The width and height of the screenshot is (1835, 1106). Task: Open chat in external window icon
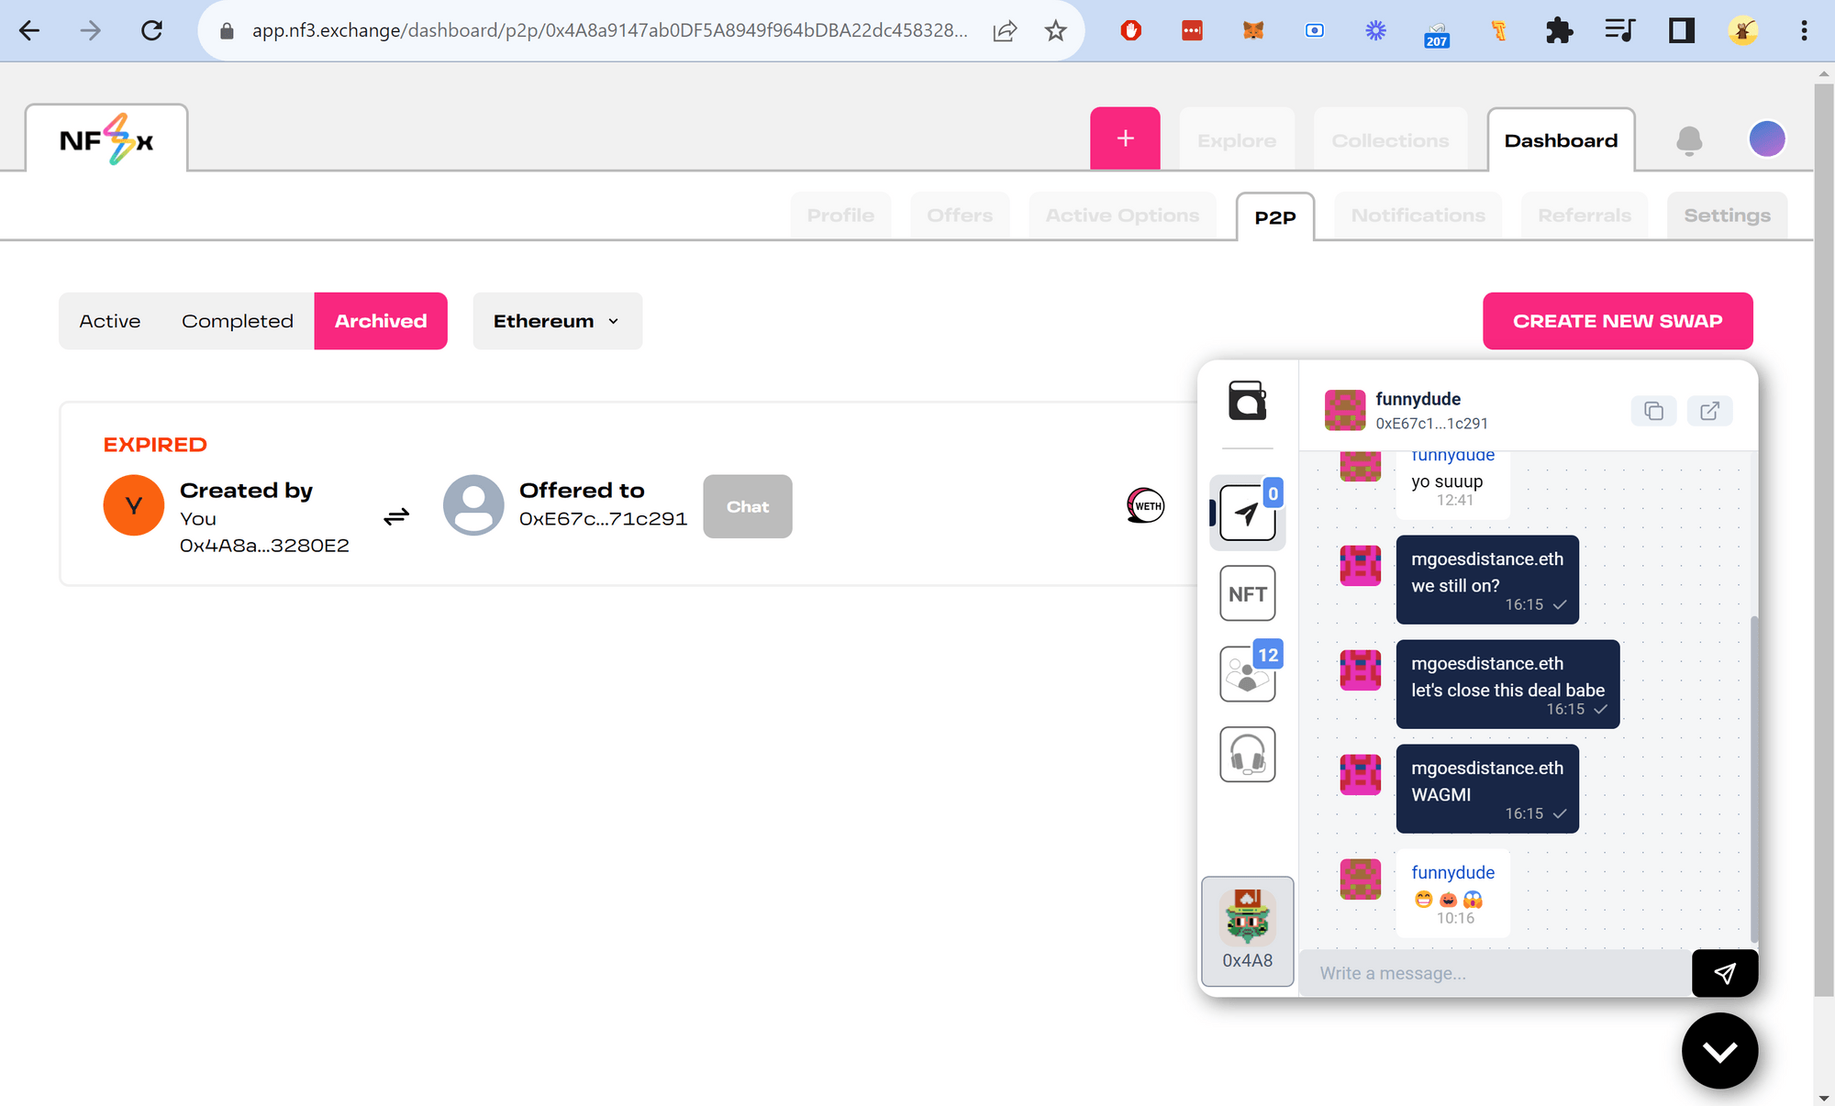click(1709, 411)
